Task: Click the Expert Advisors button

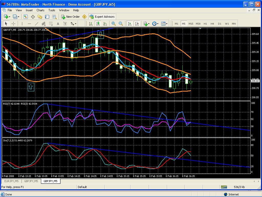Action: tap(102, 17)
